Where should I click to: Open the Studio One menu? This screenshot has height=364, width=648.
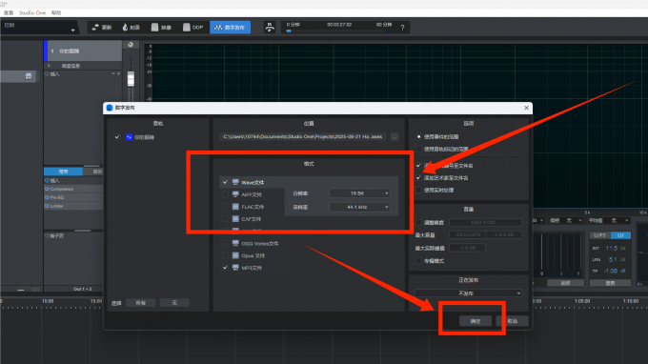[x=32, y=12]
